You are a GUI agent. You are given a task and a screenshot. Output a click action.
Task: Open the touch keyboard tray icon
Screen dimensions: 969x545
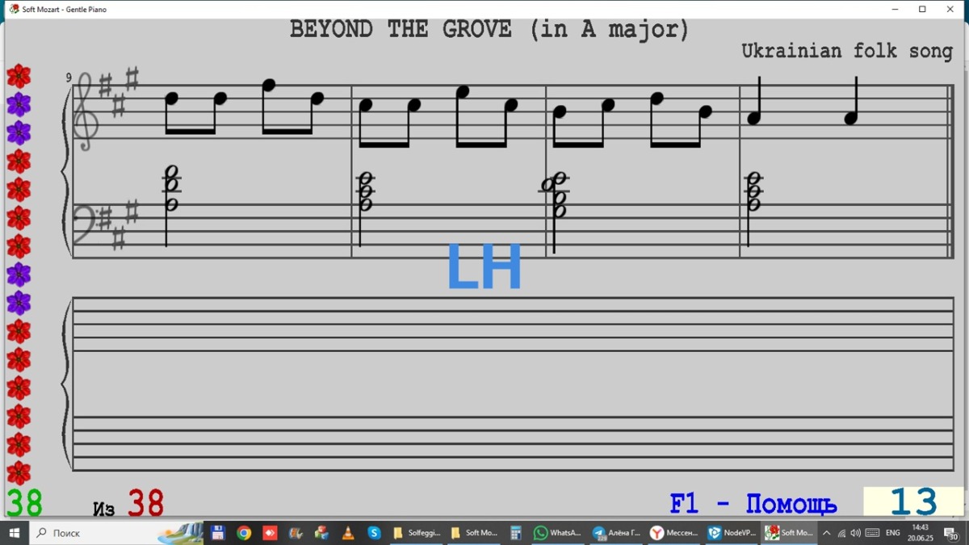pos(872,533)
